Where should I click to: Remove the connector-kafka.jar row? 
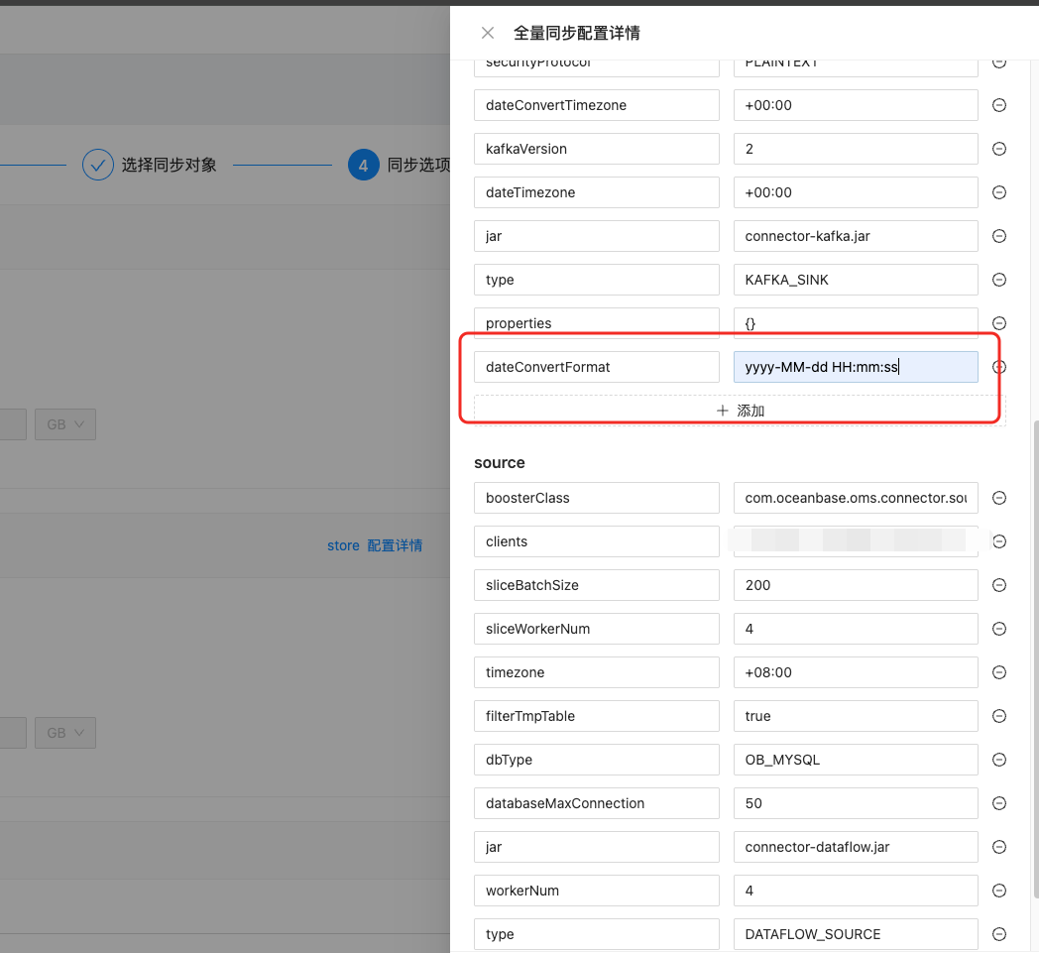point(999,236)
